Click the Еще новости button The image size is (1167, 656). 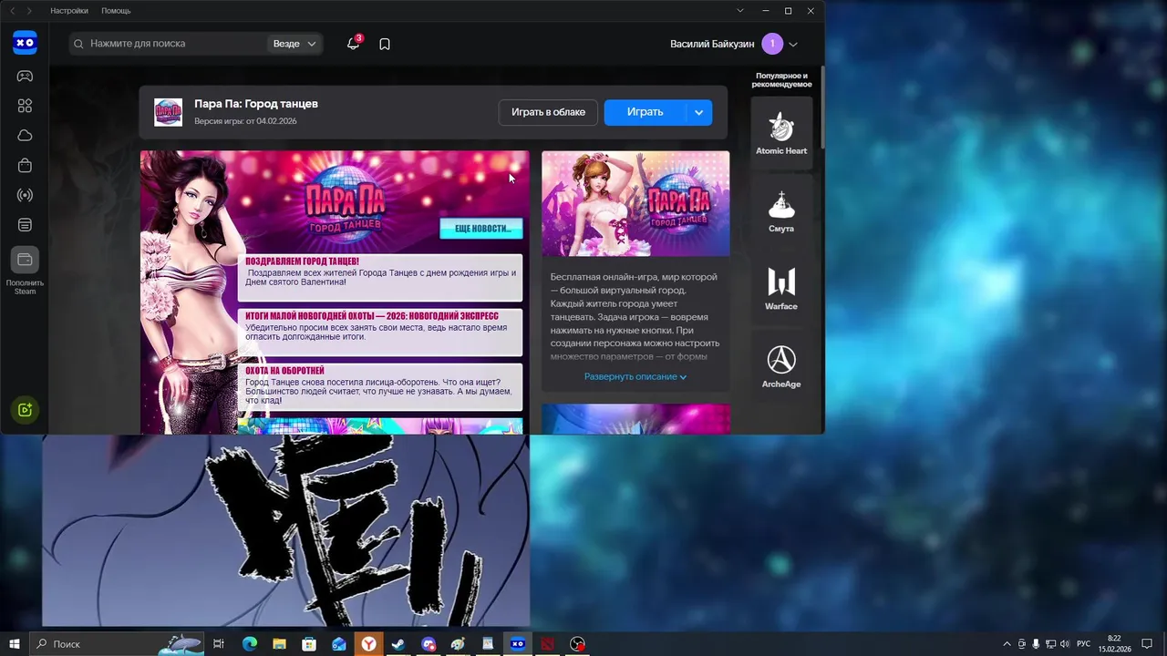coord(481,228)
